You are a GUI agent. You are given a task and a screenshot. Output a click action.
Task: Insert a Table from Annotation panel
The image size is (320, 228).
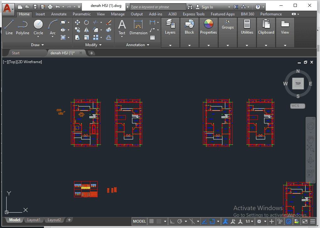(152, 37)
